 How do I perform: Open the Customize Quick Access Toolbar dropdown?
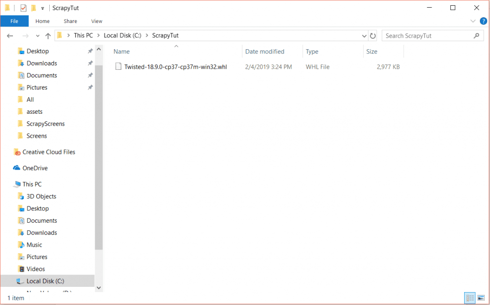click(x=43, y=9)
